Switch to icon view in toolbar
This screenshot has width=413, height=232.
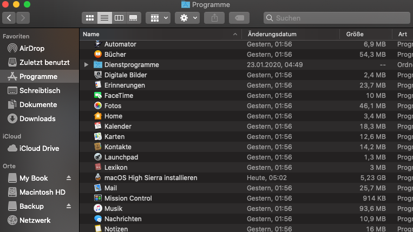click(89, 18)
